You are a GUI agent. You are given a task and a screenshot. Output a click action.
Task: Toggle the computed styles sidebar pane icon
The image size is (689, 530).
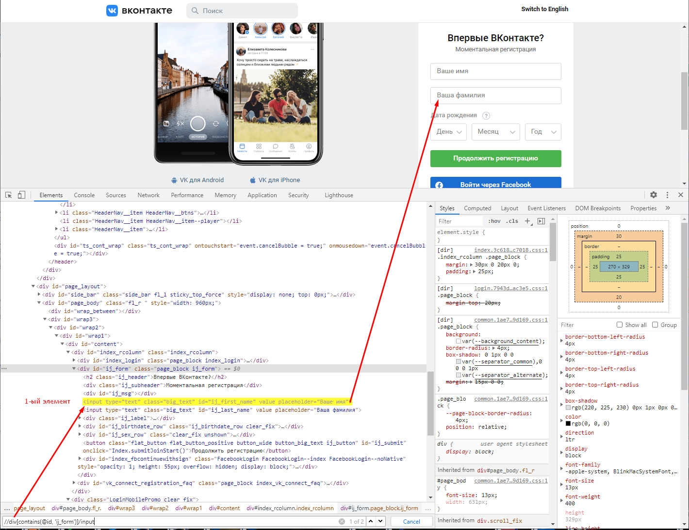coord(541,221)
